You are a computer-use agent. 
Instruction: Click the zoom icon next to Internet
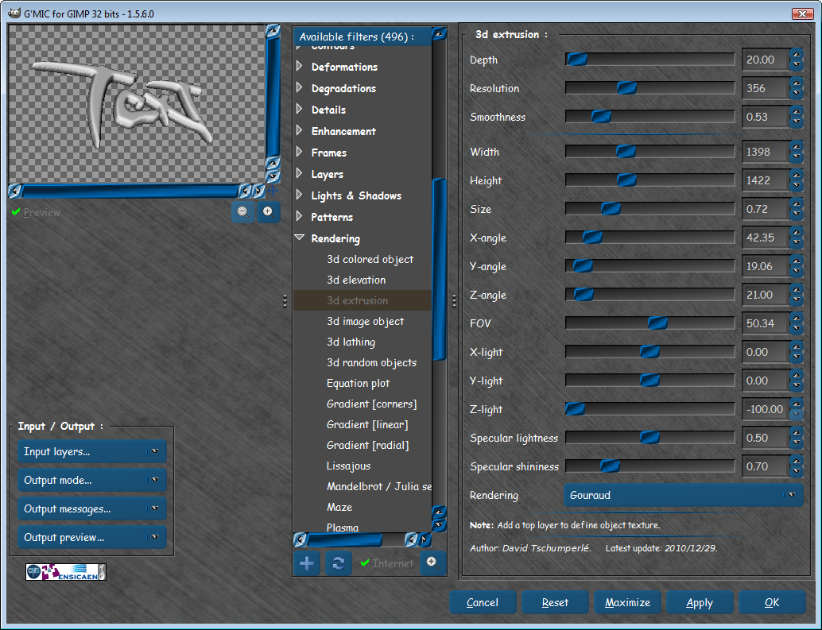(432, 562)
